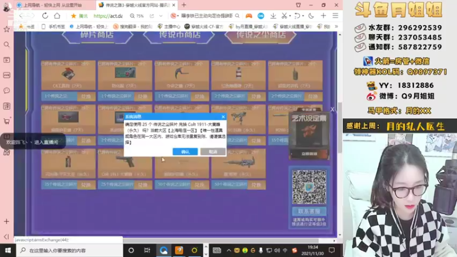
Task: Close the 传说之路3 browser tab
Action: 174,5
